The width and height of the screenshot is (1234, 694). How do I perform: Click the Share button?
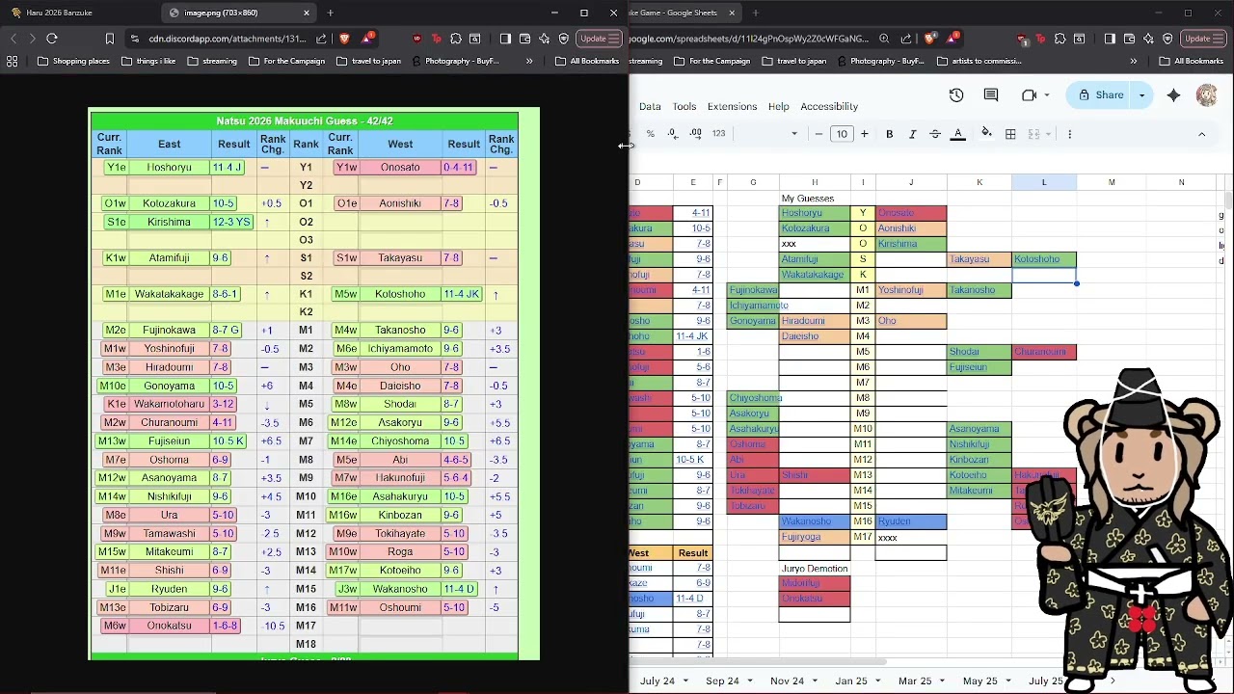pos(1101,95)
